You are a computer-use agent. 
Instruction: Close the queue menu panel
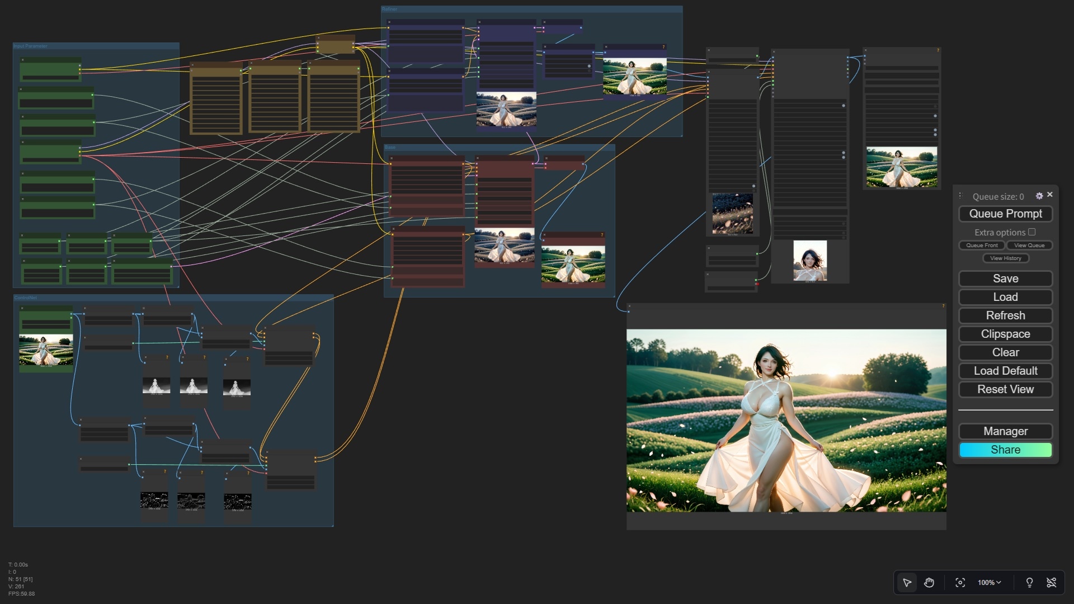[1050, 195]
